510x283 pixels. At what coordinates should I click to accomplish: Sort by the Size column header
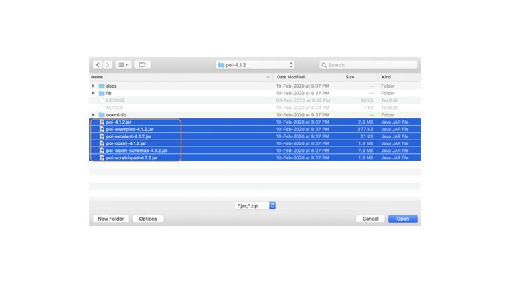[x=359, y=78]
